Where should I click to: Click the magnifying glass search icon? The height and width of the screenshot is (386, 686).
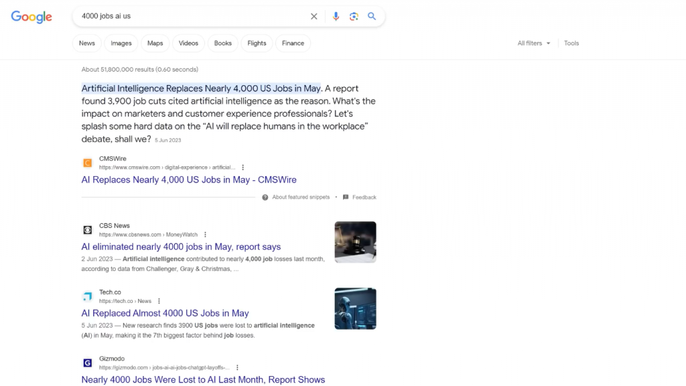(372, 16)
